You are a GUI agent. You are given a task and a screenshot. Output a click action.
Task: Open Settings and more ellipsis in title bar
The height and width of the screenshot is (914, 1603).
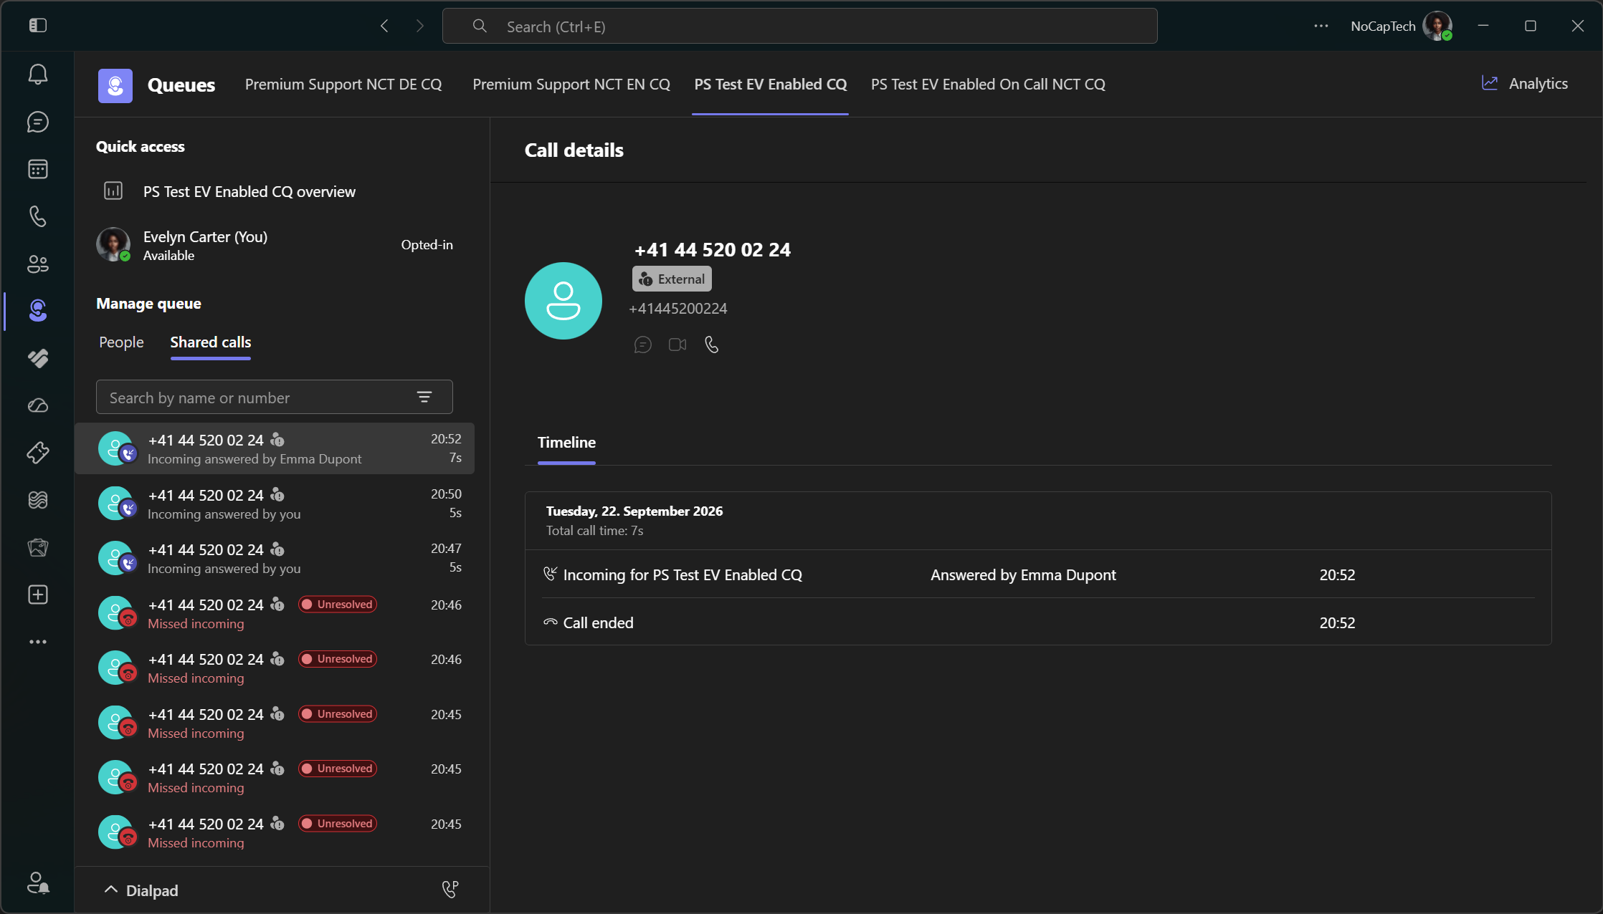1321,26
